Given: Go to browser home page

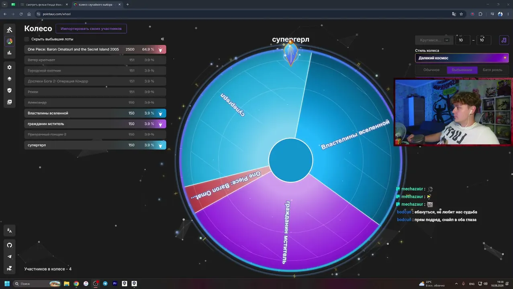Looking at the screenshot, I should coord(29,14).
